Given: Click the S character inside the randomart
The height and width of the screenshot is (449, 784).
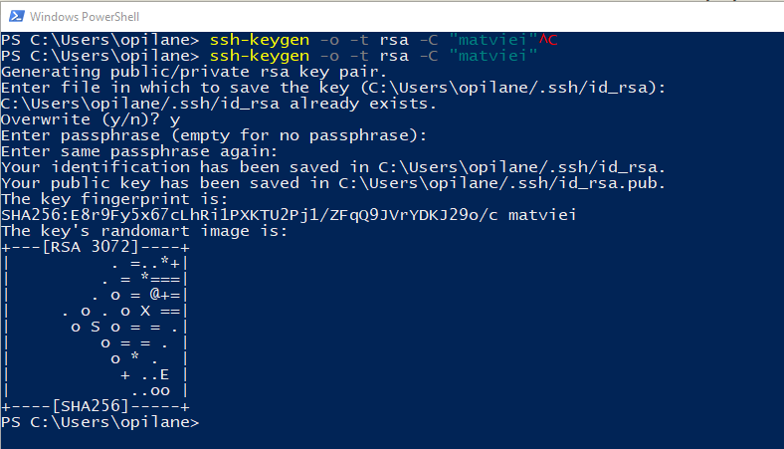Looking at the screenshot, I should 96,327.
